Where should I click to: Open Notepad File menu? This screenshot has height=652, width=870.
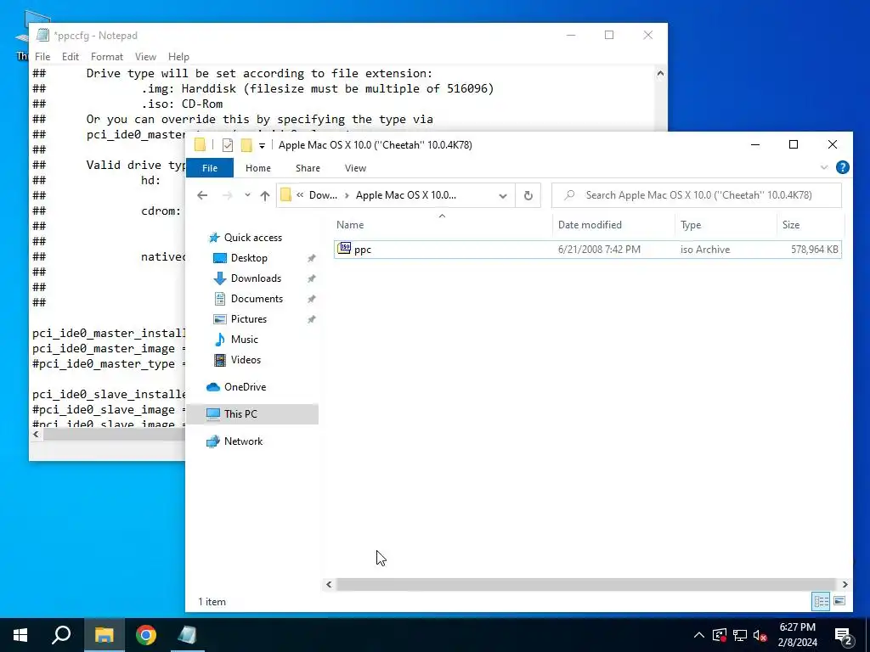click(x=42, y=57)
